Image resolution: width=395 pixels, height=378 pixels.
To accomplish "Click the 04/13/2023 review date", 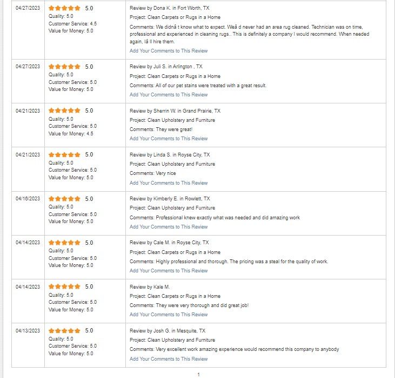I will coord(28,331).
